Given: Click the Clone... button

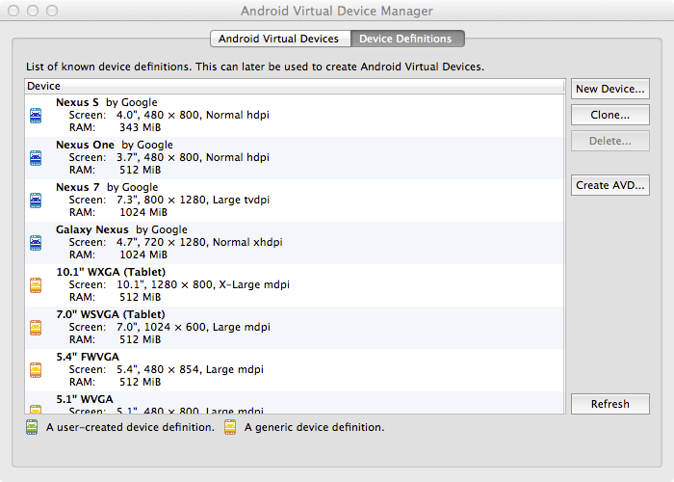Looking at the screenshot, I should [x=609, y=115].
